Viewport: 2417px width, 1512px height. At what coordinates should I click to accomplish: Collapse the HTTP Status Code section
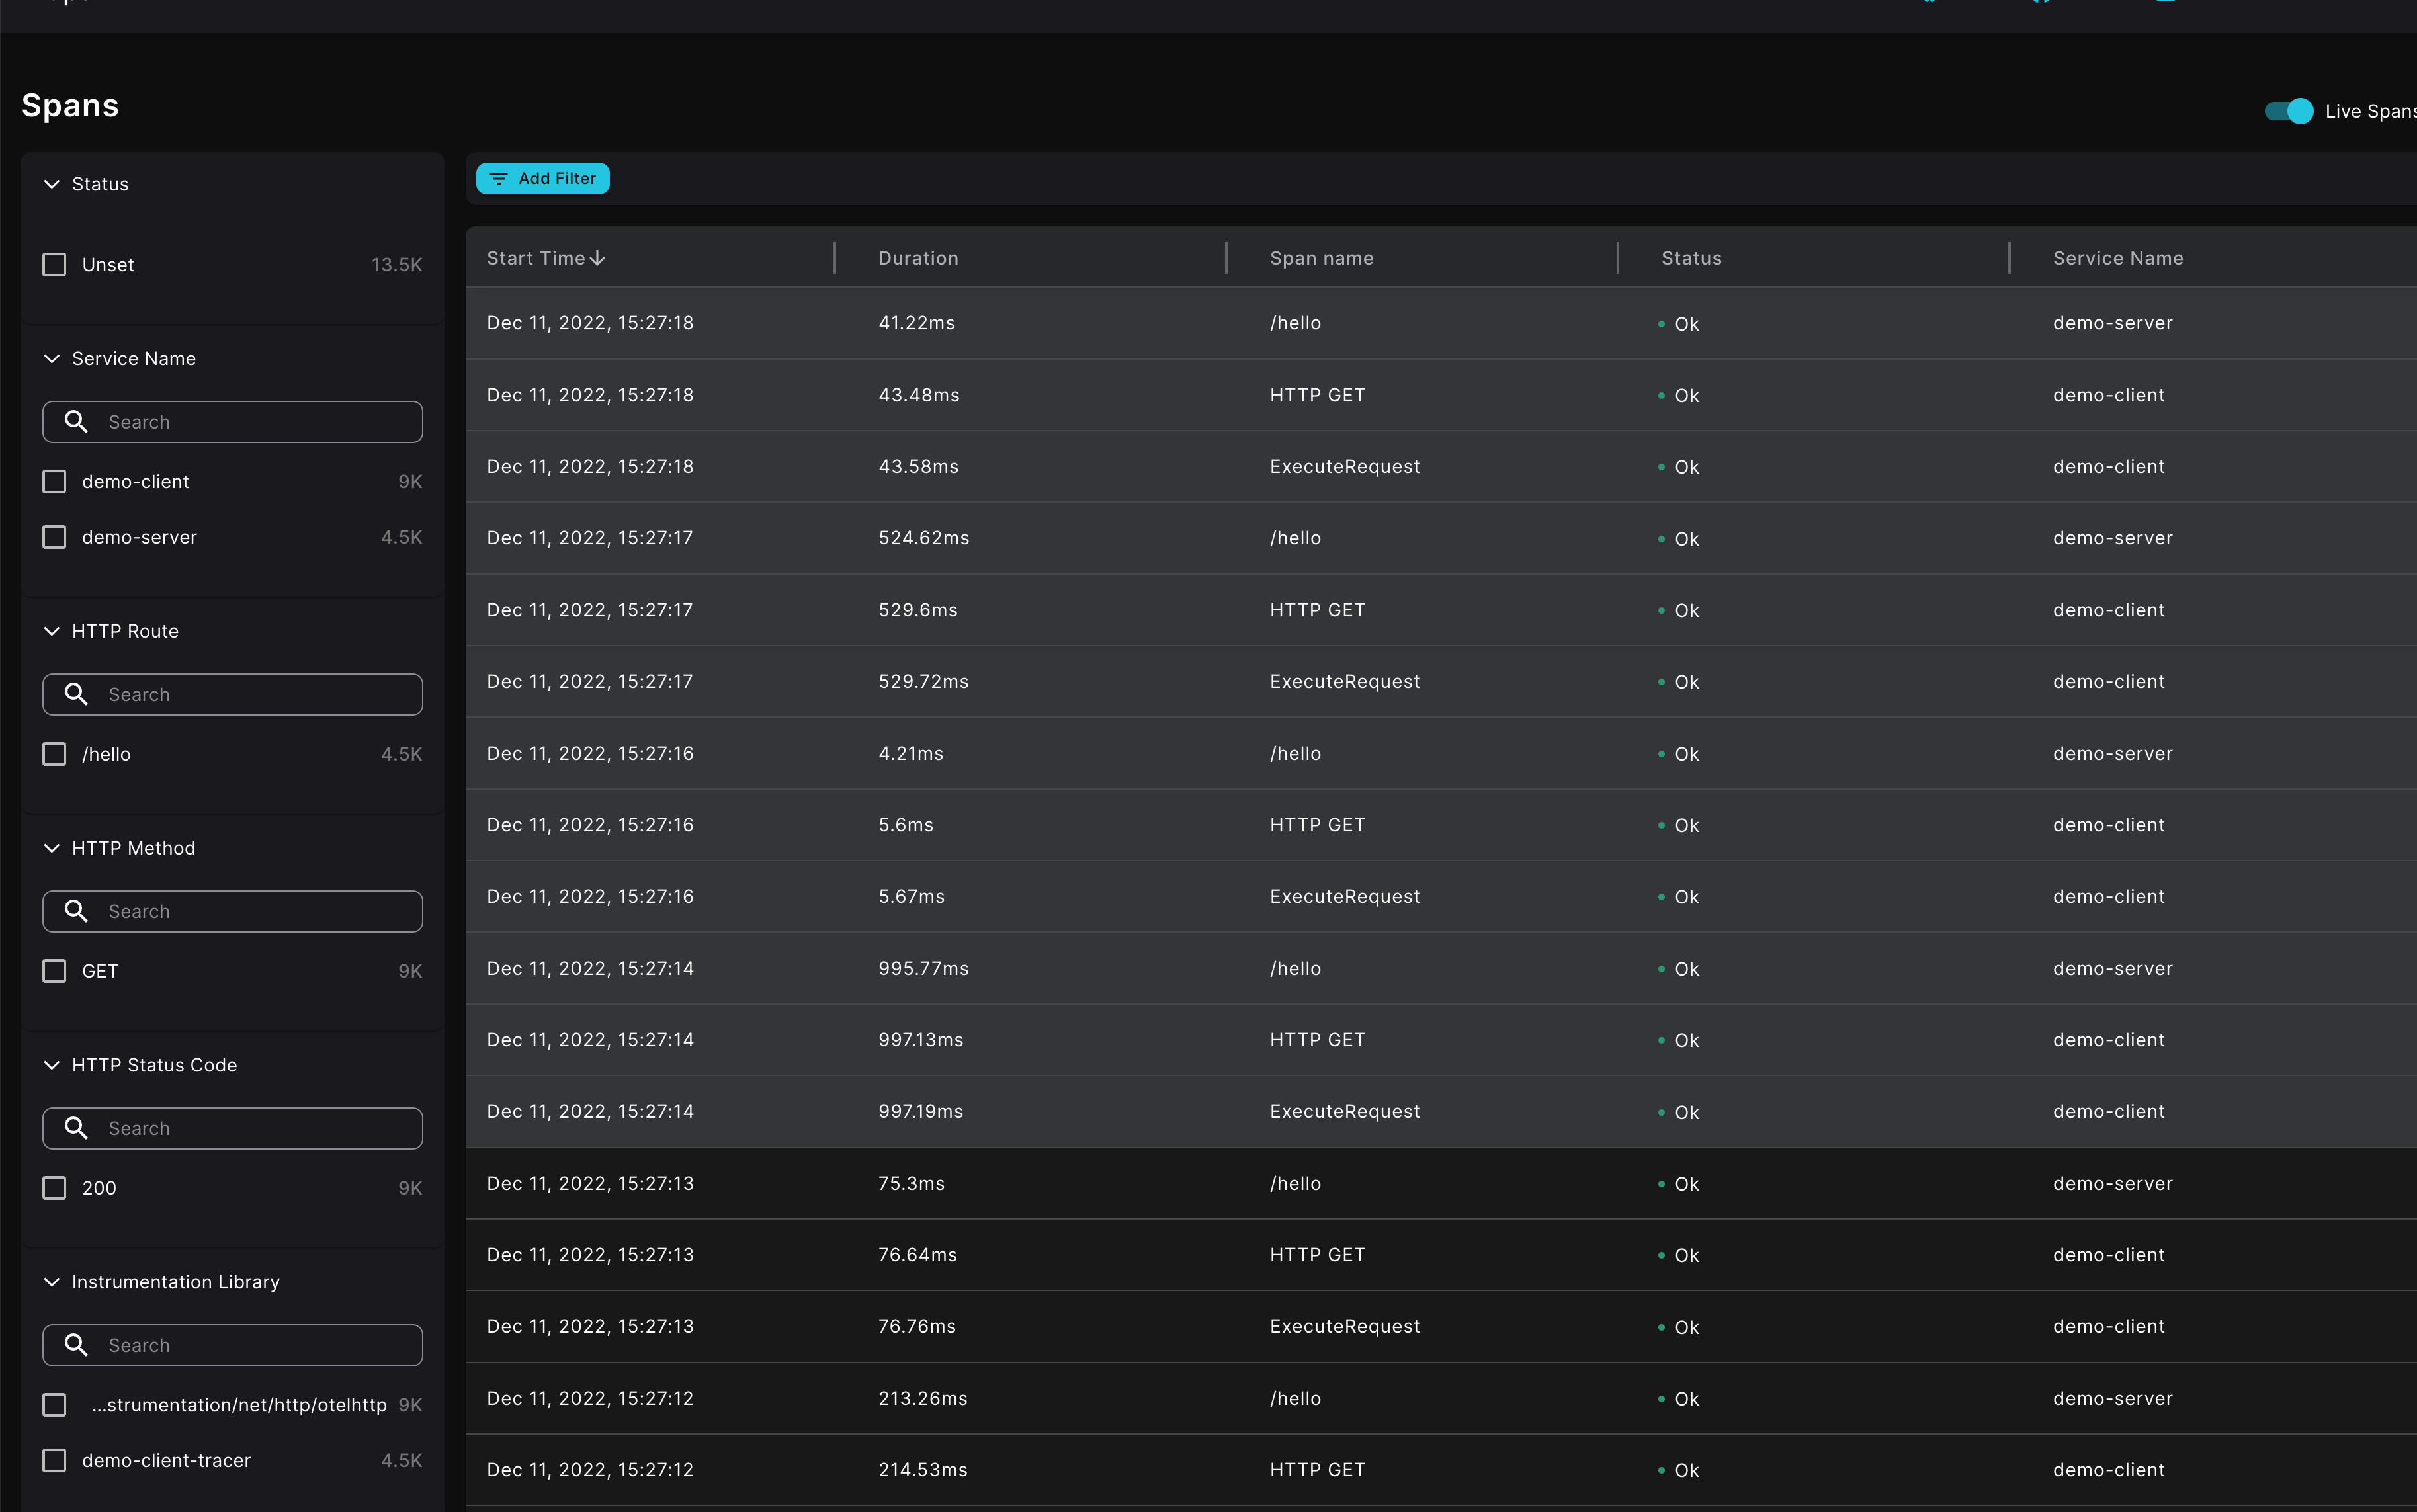click(52, 1065)
